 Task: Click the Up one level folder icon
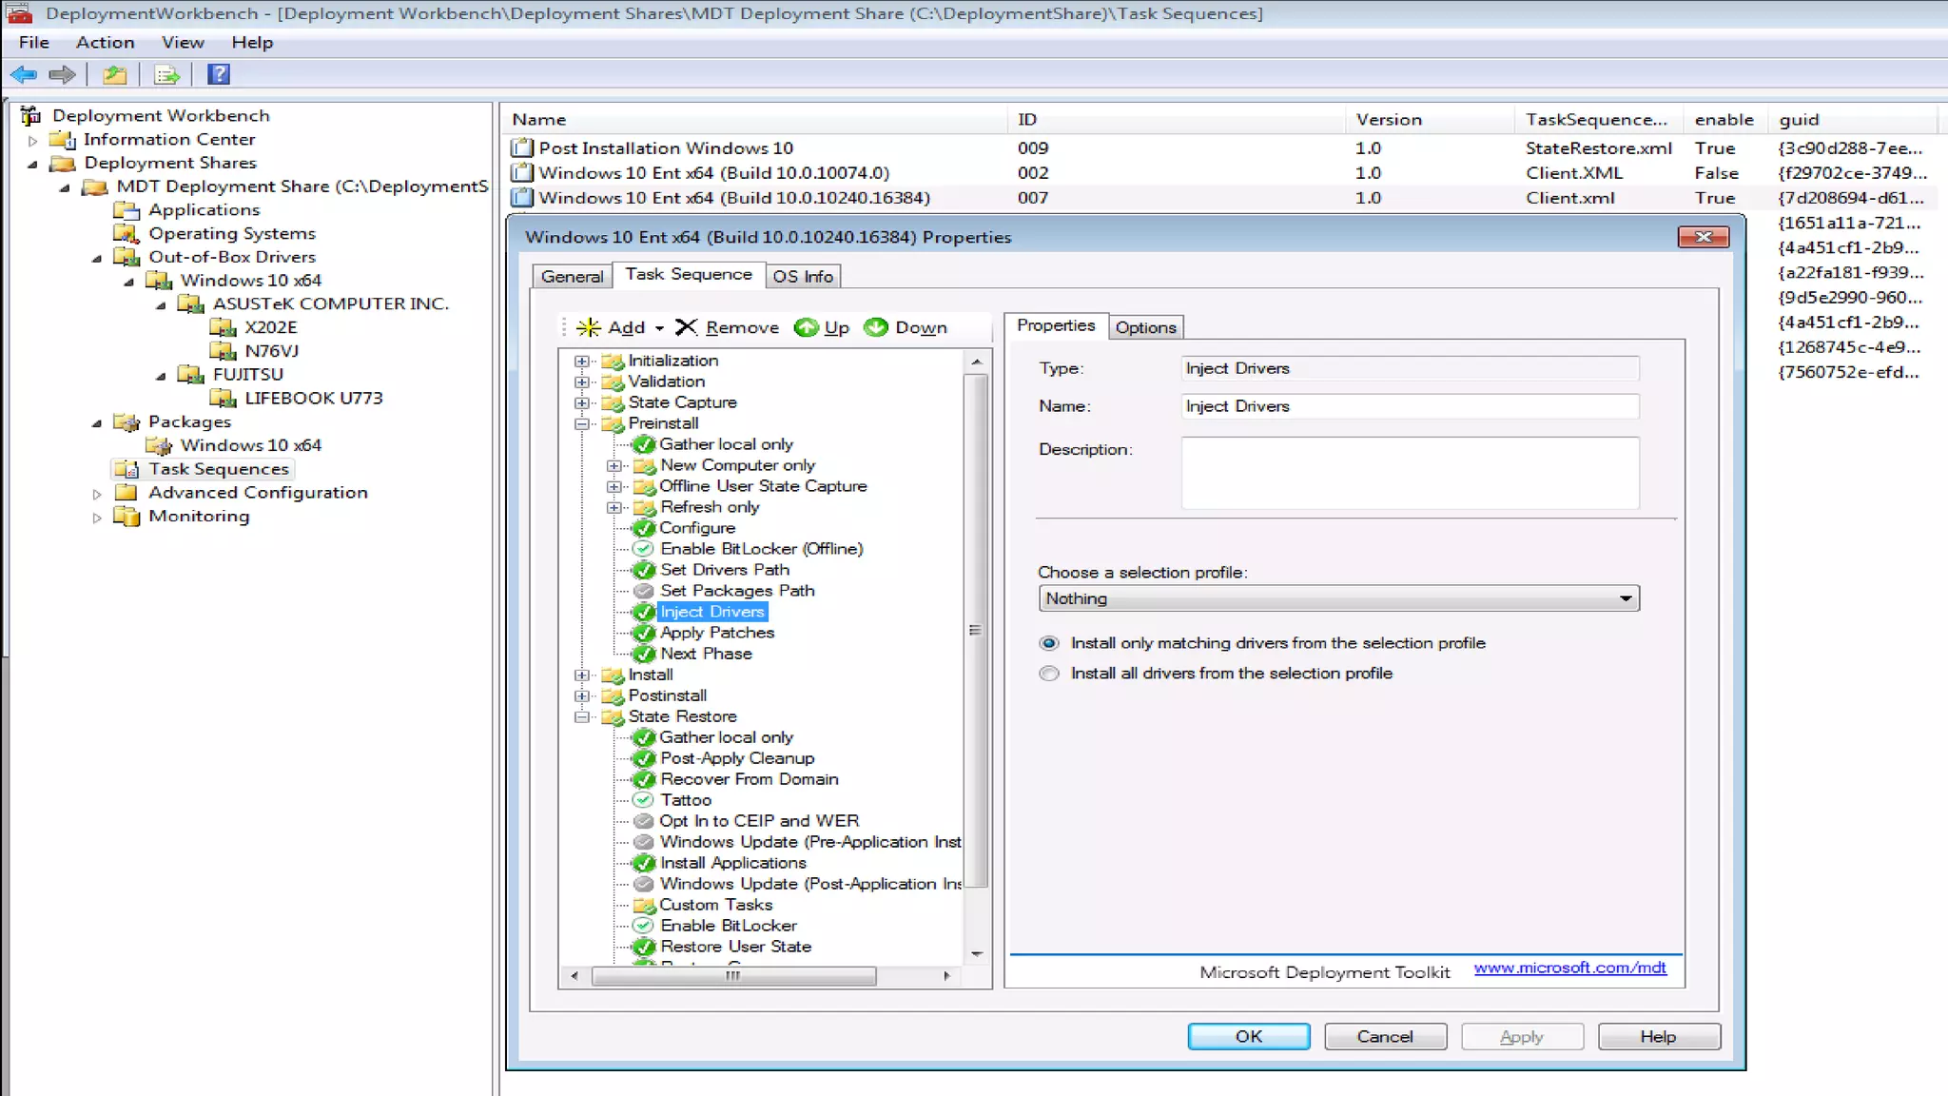[x=115, y=74]
